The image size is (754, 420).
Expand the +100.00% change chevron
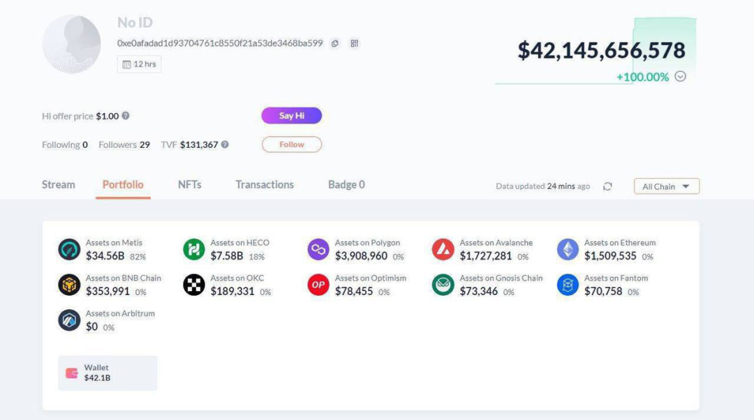681,77
